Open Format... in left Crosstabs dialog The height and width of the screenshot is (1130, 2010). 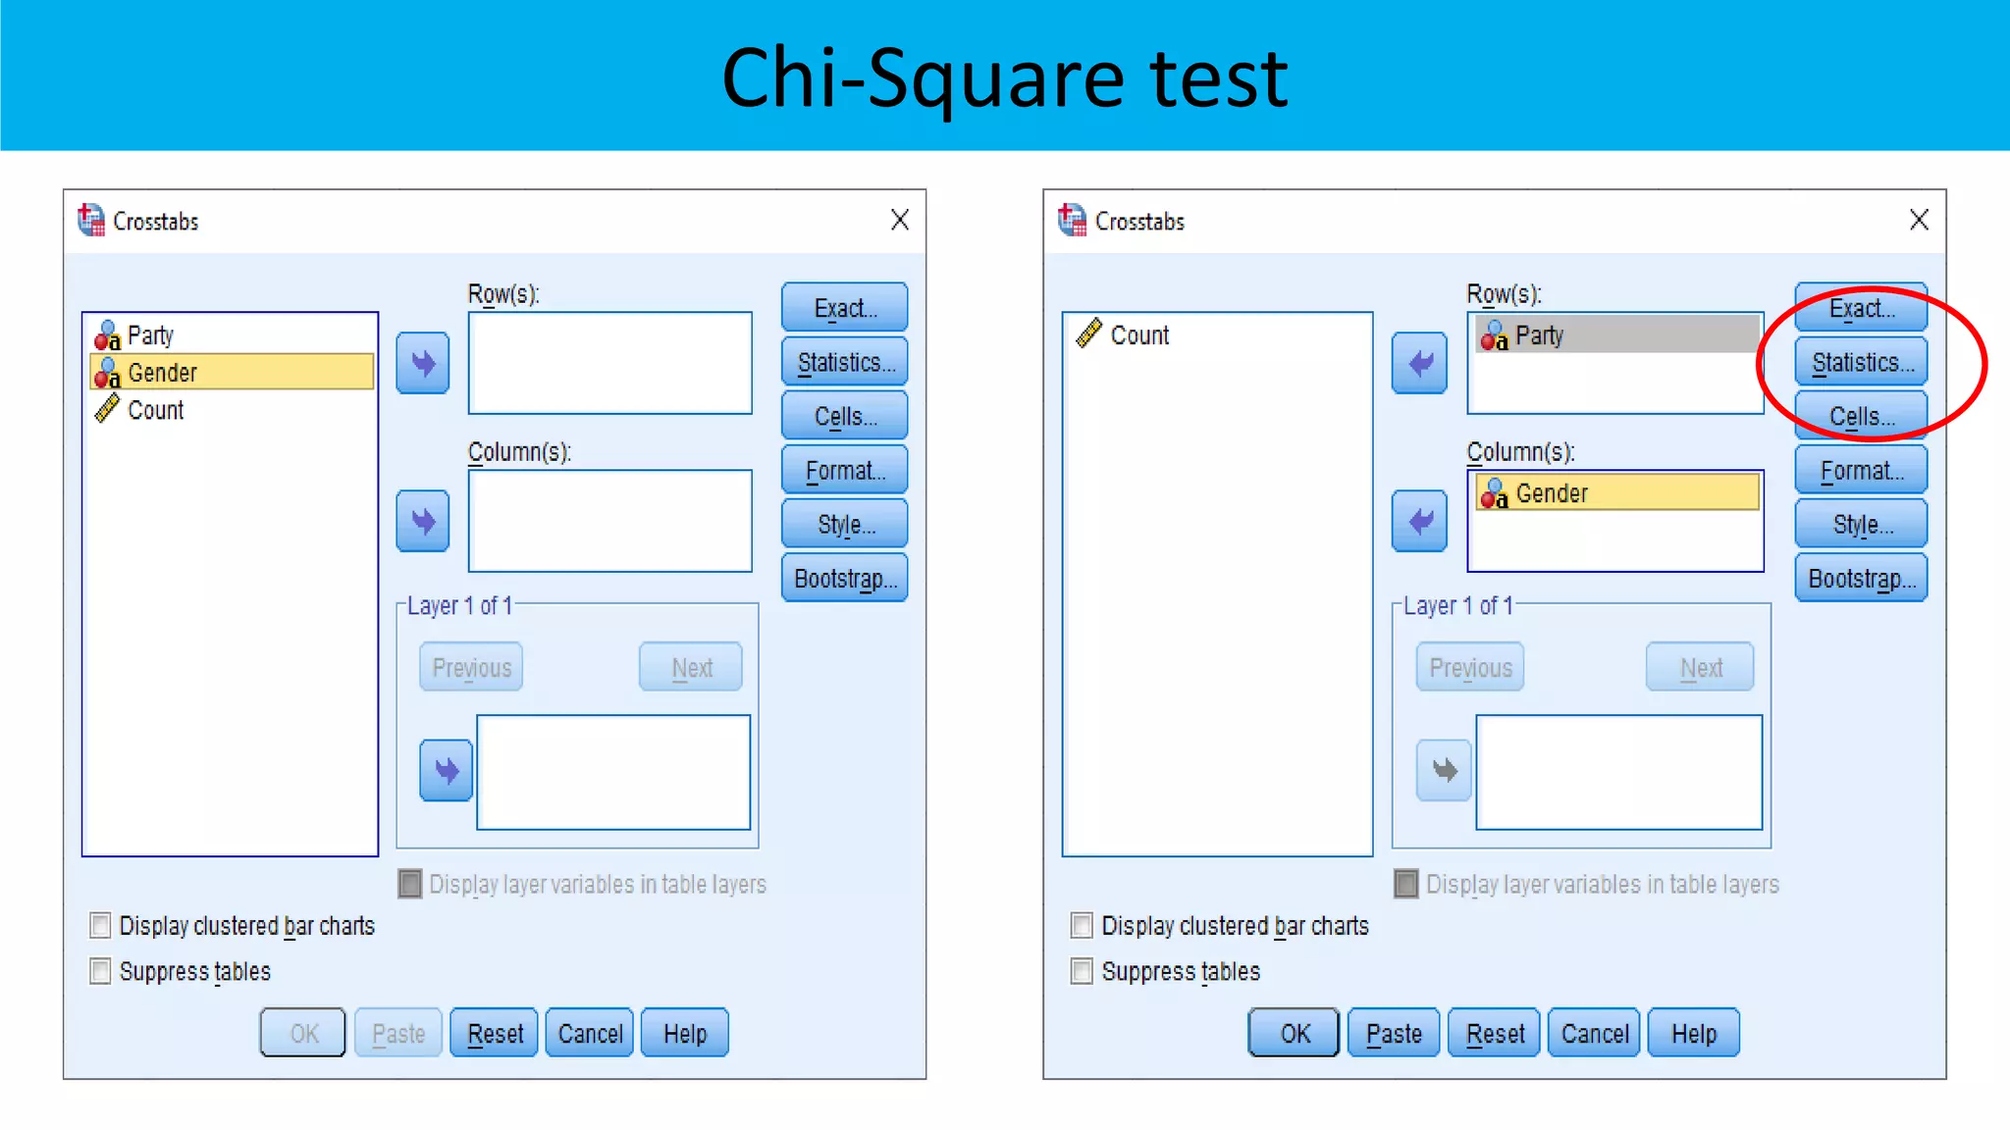tap(845, 470)
